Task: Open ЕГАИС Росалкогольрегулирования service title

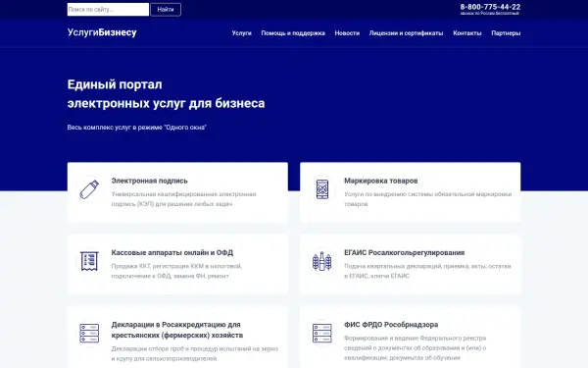Action: coord(404,253)
